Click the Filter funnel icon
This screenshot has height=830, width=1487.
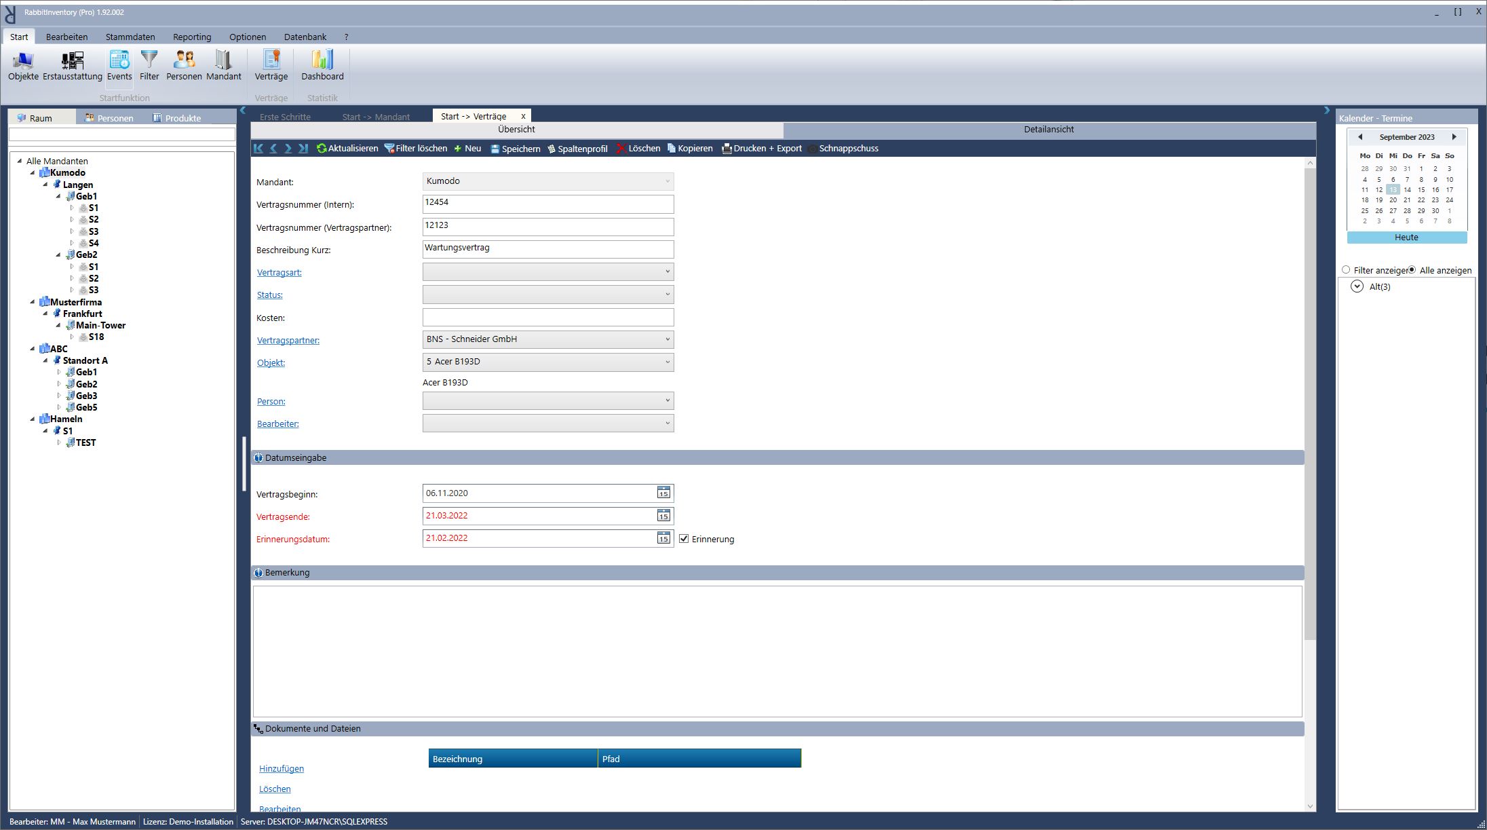149,66
